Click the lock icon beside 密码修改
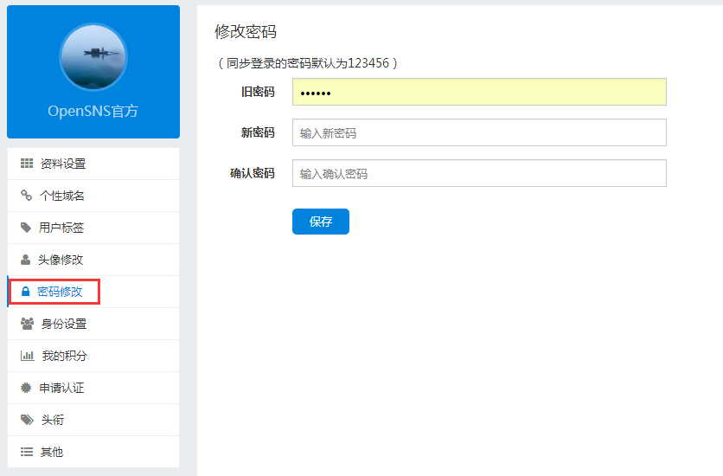This screenshot has height=476, width=723. tap(25, 292)
